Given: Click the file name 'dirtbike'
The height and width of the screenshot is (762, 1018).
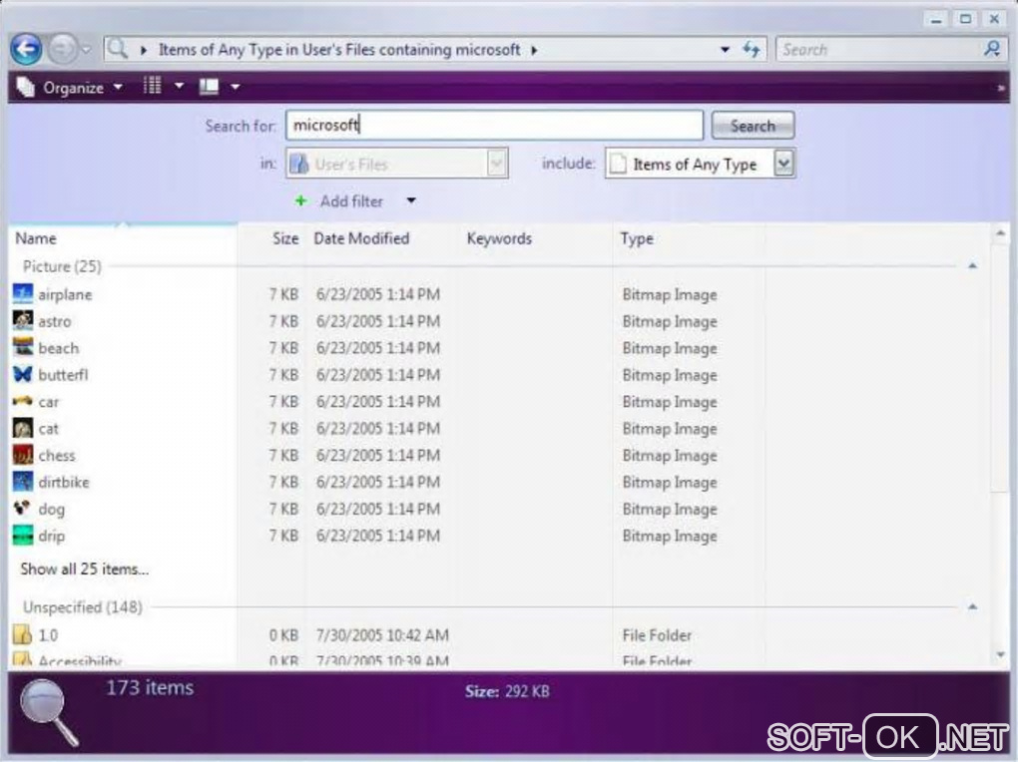Looking at the screenshot, I should pos(64,483).
